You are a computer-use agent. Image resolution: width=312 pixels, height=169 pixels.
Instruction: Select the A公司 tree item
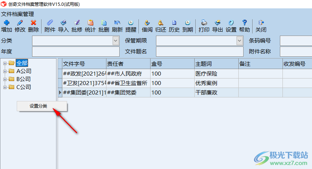pyautogui.click(x=24, y=71)
